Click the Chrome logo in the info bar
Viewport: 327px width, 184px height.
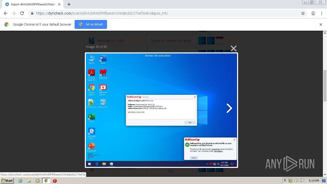[7, 25]
